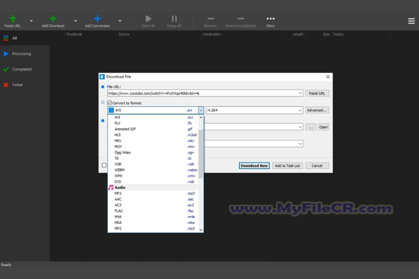Choose M4A audio format

tap(153, 217)
